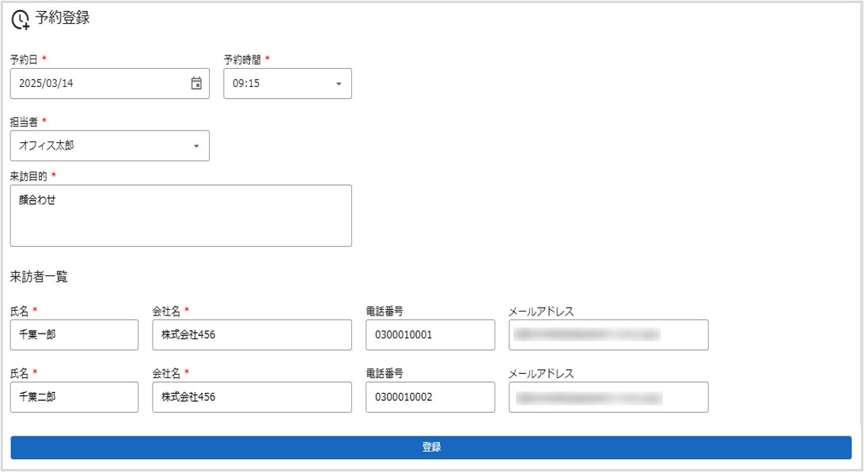
Task: Click the second visitor's 会社名 field
Action: (x=252, y=397)
